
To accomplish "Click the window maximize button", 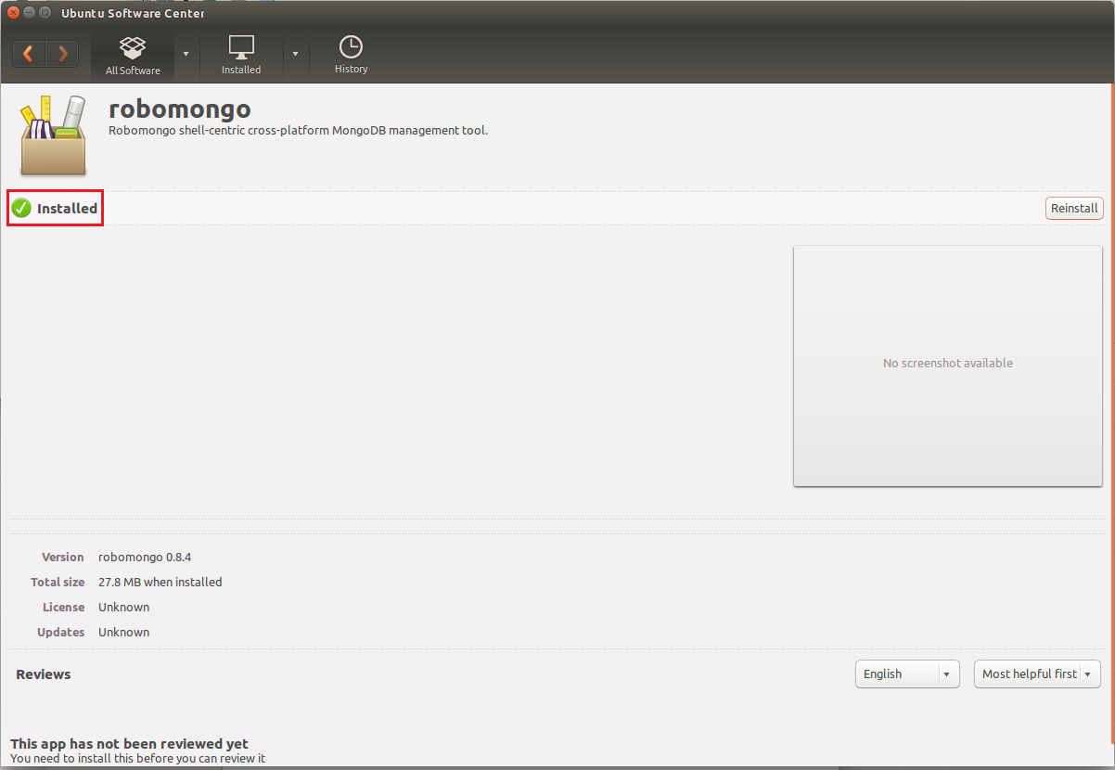I will [45, 13].
